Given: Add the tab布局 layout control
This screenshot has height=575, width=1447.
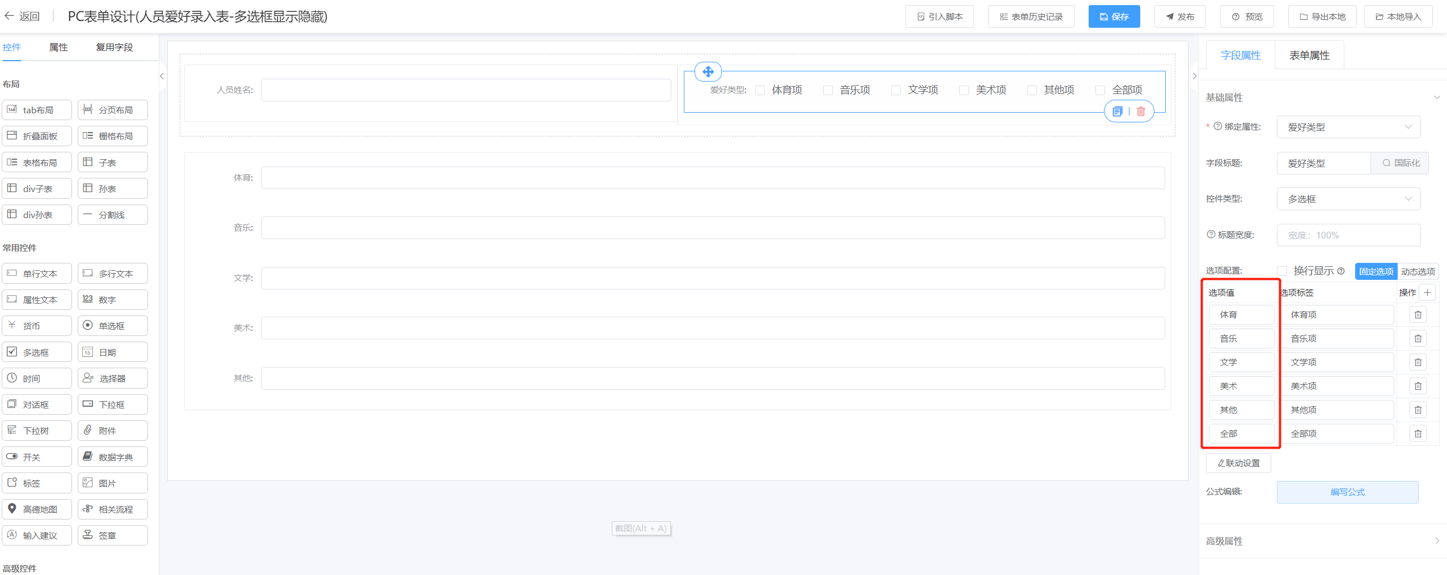Looking at the screenshot, I should [x=37, y=110].
